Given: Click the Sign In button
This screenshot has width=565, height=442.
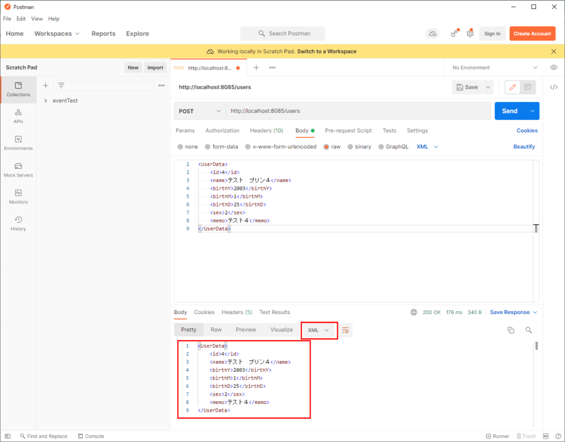Looking at the screenshot, I should tap(492, 34).
